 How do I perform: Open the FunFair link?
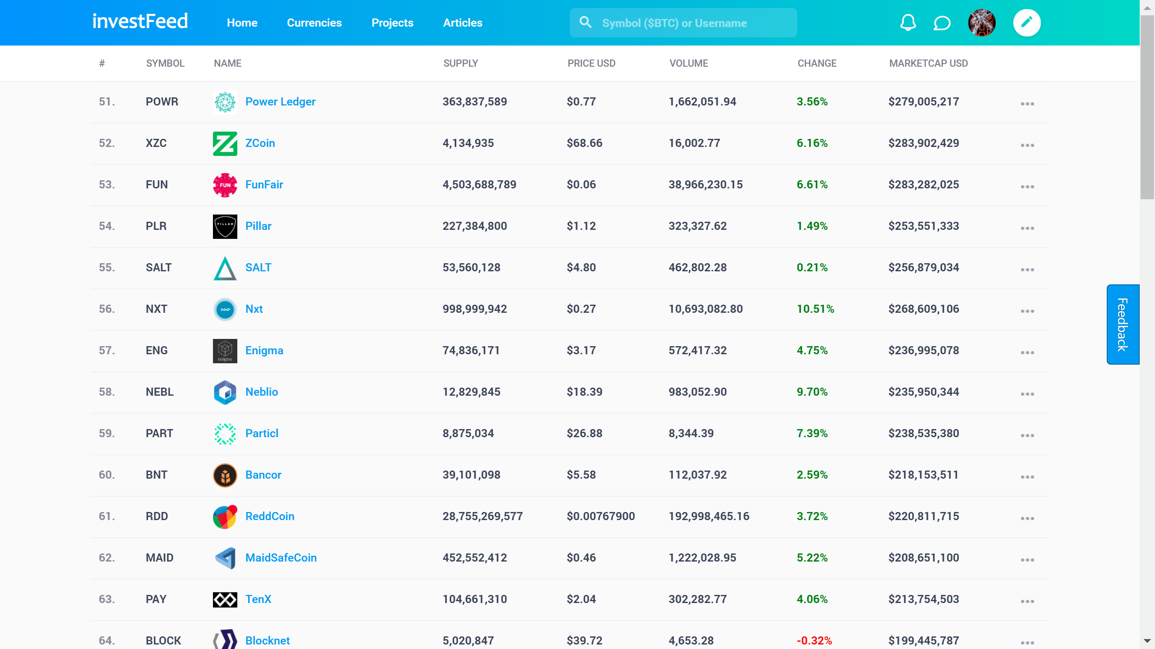pyautogui.click(x=264, y=185)
